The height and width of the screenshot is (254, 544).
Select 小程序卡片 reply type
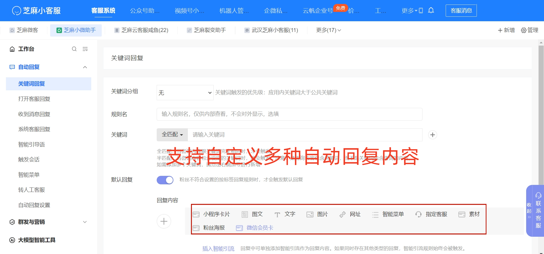pyautogui.click(x=211, y=214)
